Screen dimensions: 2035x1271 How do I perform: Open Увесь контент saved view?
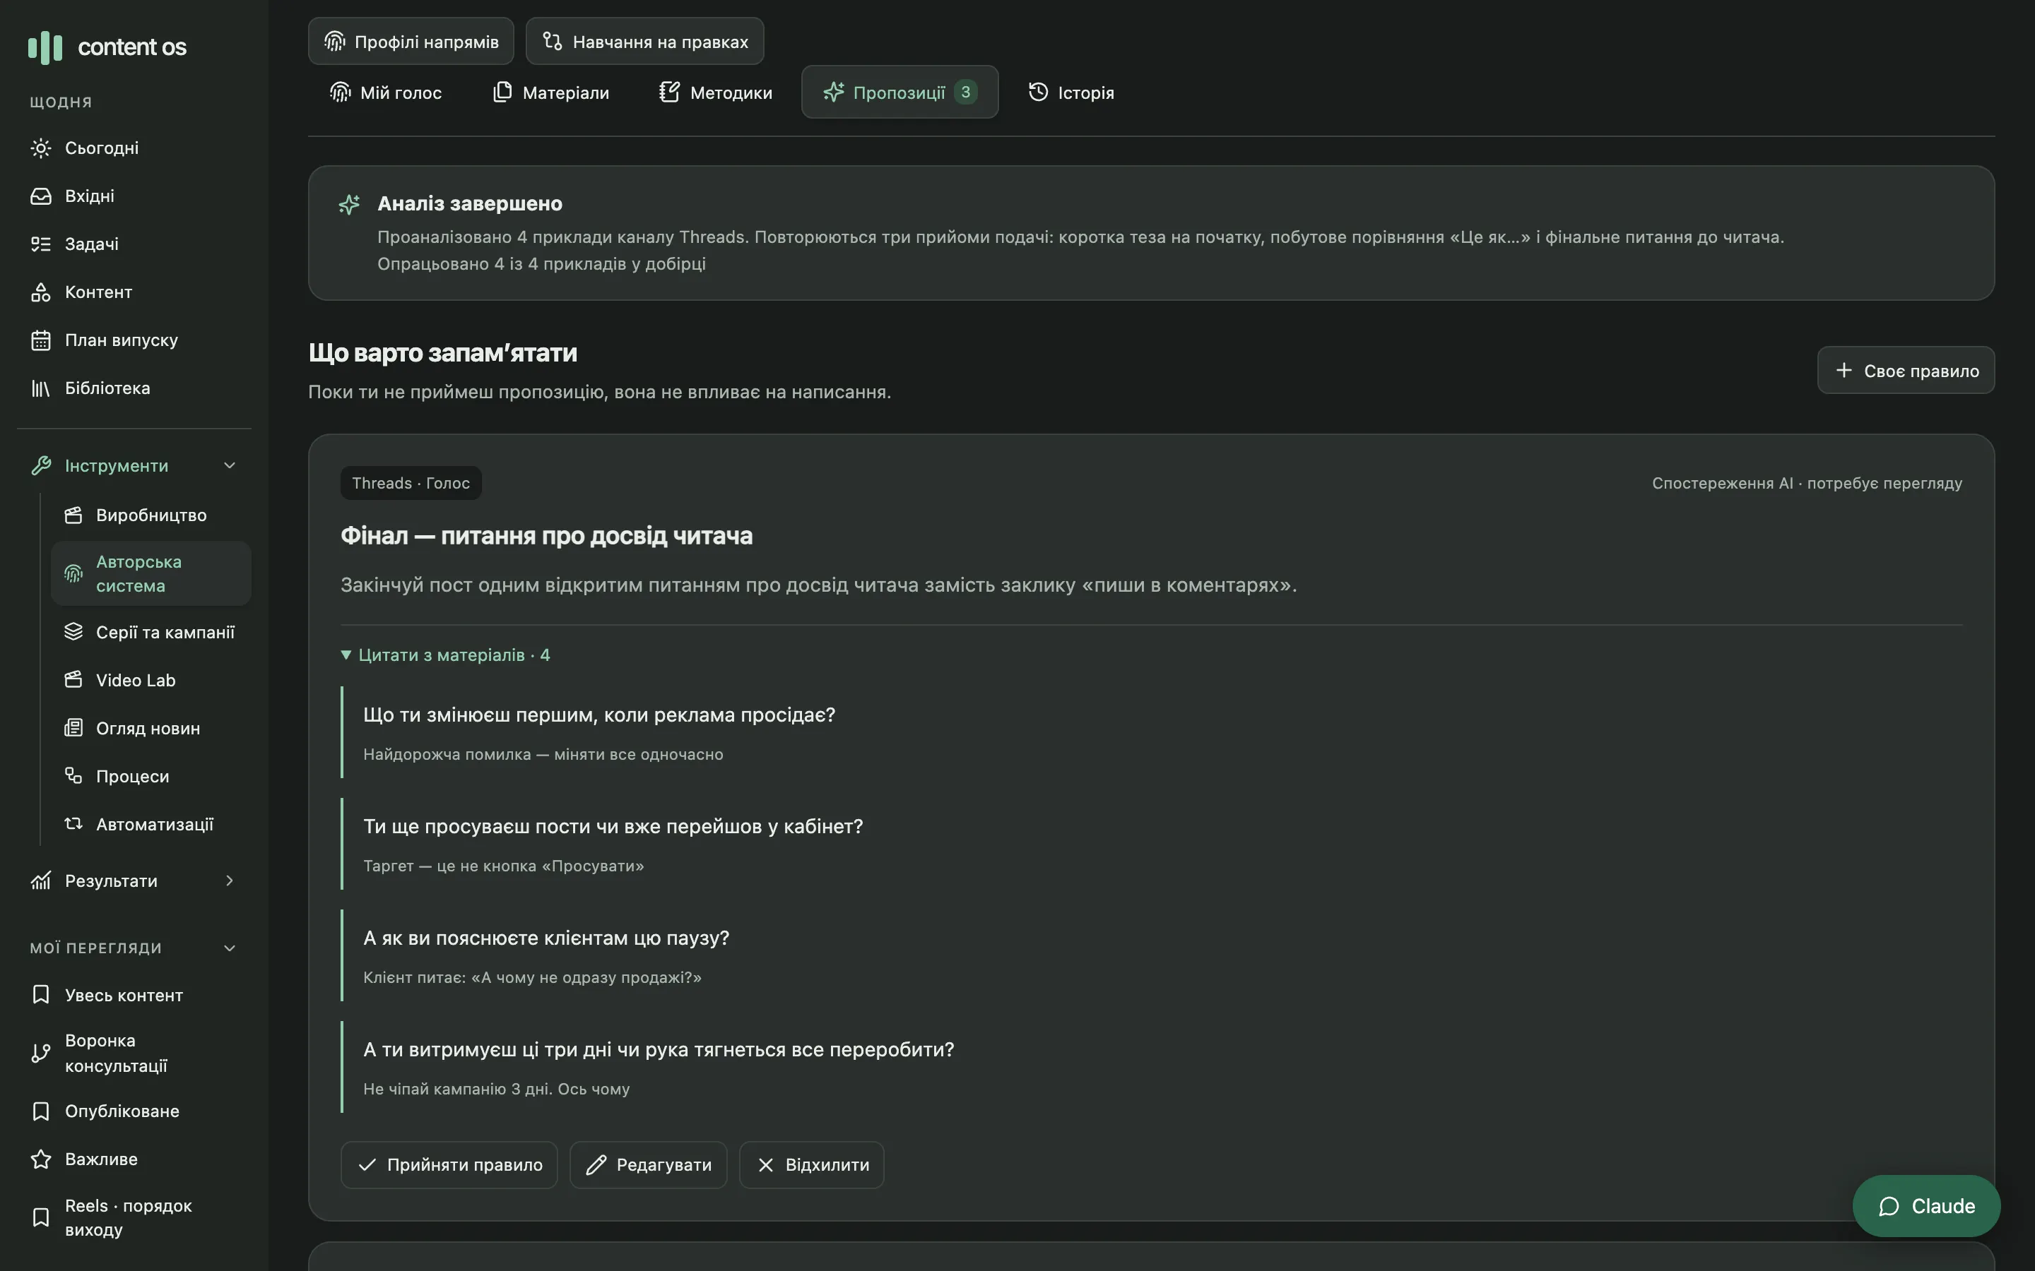pos(134,994)
